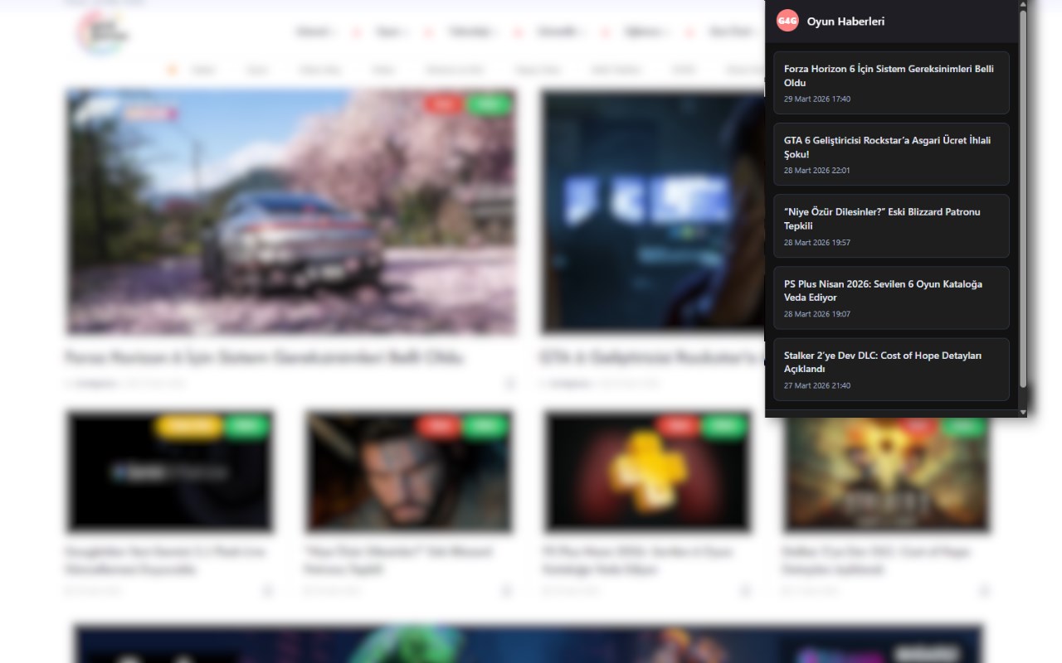Open the GTA 6 Rockstar minimum wage news card
Screen dimensions: 1062x663
891,154
